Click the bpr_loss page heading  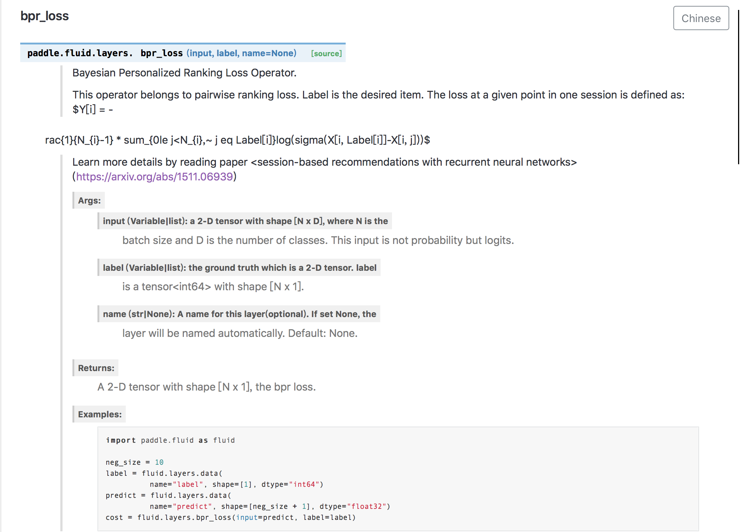(44, 16)
